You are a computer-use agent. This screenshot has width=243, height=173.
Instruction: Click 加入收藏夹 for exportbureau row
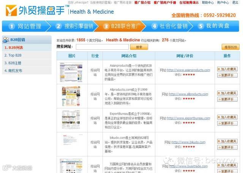pyautogui.click(x=227, y=117)
